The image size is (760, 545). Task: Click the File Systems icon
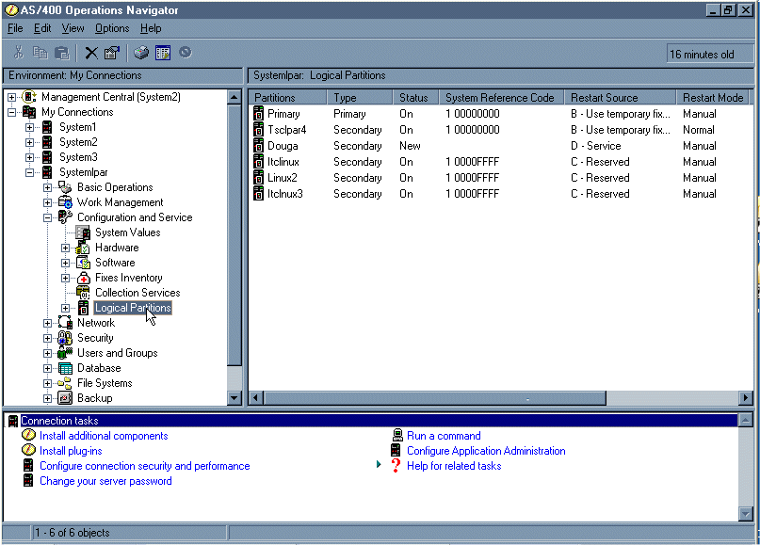click(64, 383)
